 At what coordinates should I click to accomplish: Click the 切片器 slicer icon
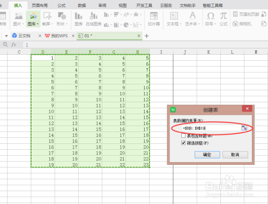(154, 16)
